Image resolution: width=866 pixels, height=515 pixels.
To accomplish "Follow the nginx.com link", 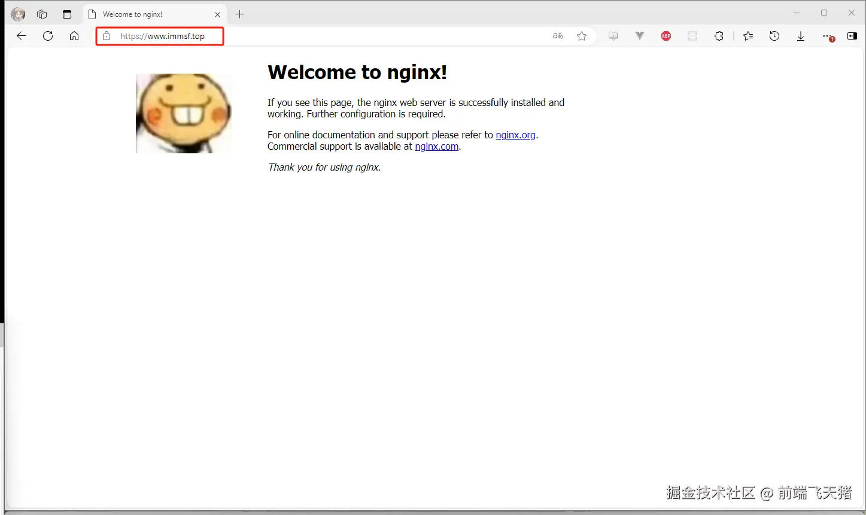I will tap(436, 146).
